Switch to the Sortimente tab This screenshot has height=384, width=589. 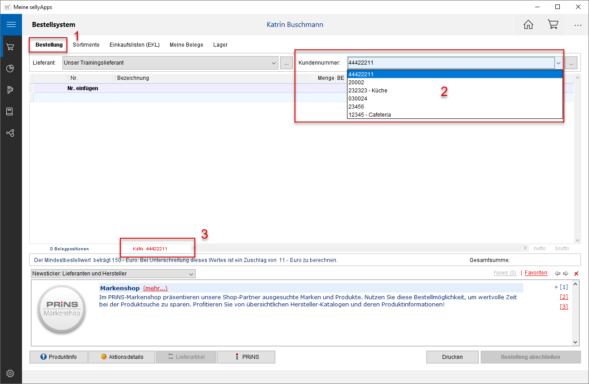pos(86,45)
